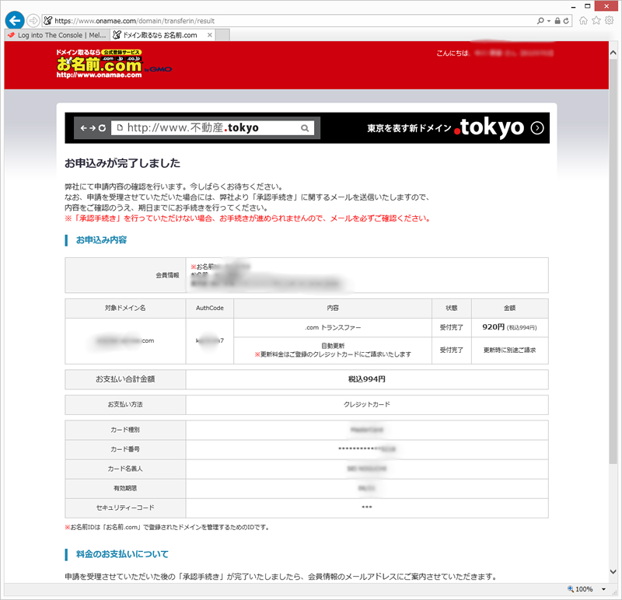Select the お名前.com browser tab

pos(160,35)
